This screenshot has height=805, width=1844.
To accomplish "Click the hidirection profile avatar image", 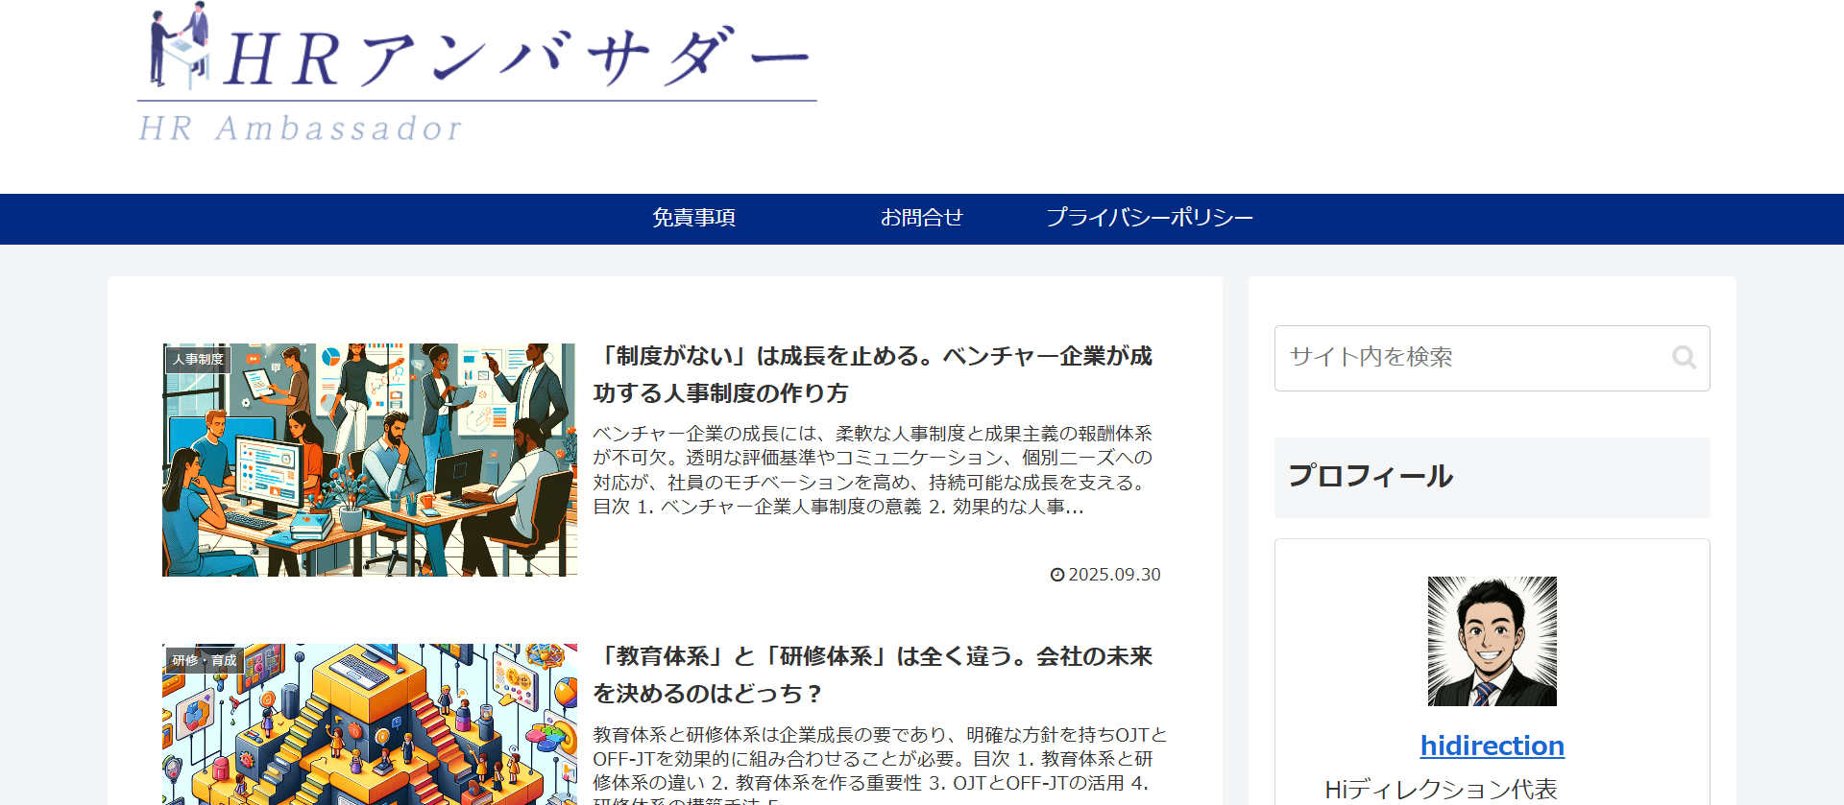I will pos(1492,641).
